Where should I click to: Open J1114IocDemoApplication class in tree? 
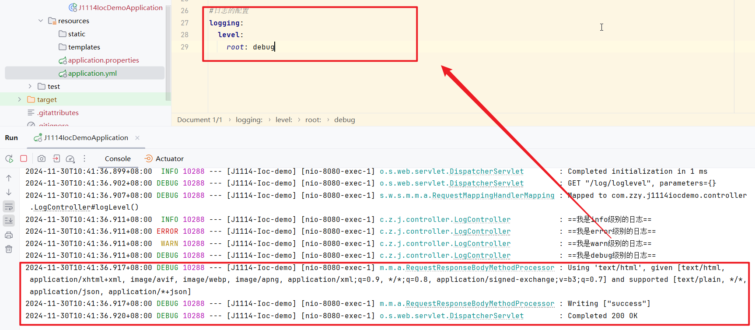click(116, 7)
